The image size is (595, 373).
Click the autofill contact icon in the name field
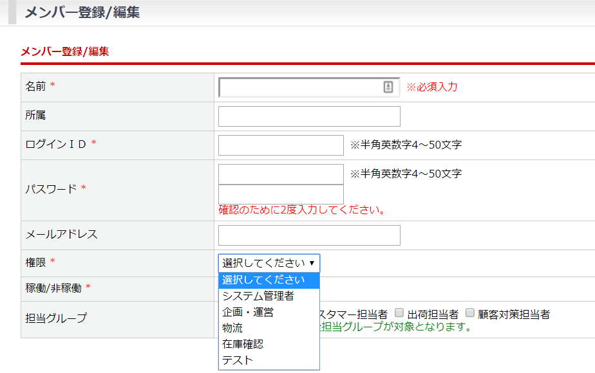point(388,87)
